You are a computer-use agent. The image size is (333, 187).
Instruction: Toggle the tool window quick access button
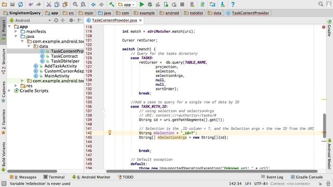click(x=4, y=183)
